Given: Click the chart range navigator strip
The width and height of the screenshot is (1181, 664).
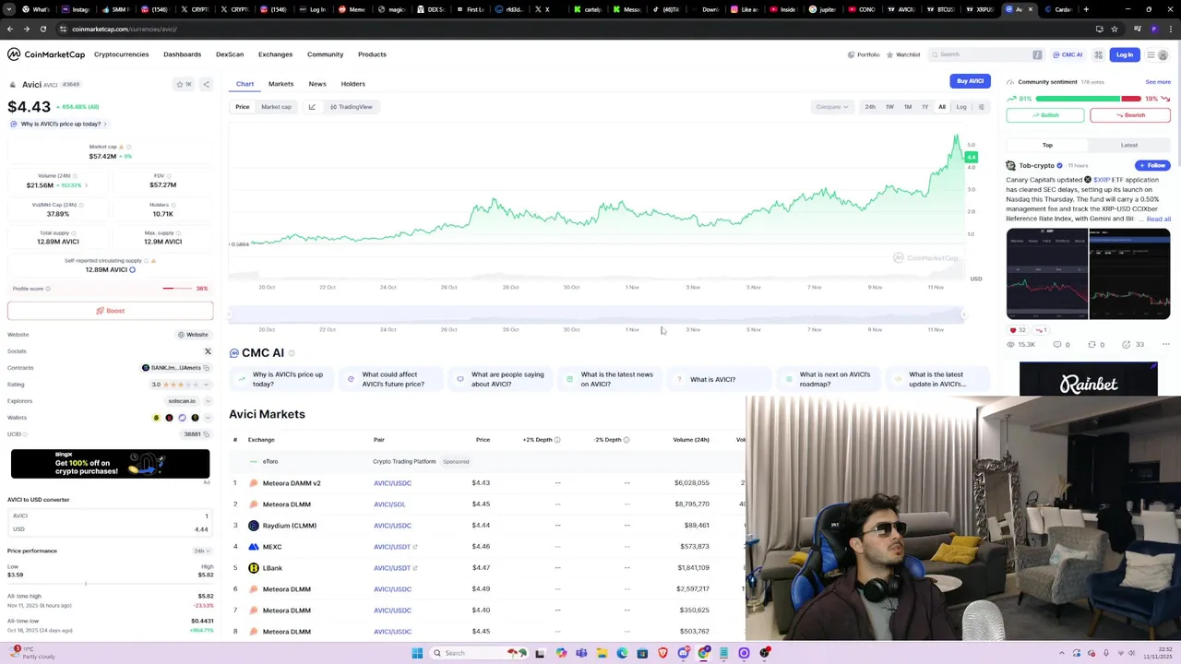Looking at the screenshot, I should (595, 314).
